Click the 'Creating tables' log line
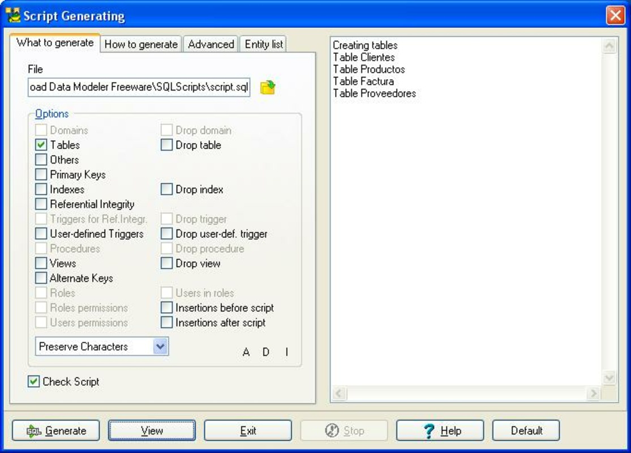This screenshot has width=631, height=453. coord(365,45)
